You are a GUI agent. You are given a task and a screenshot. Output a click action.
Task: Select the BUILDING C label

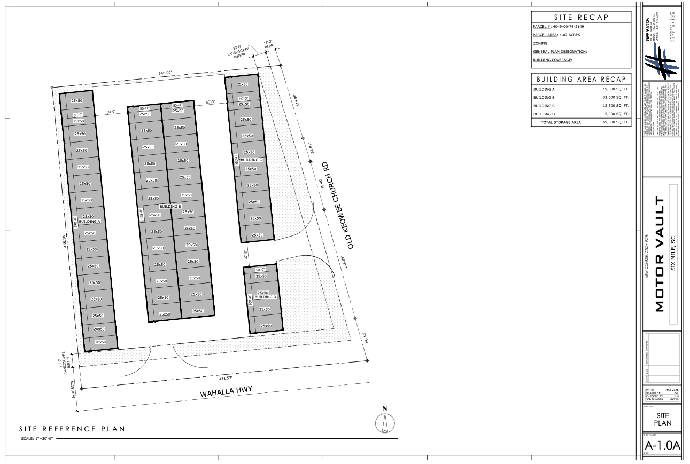[x=251, y=160]
